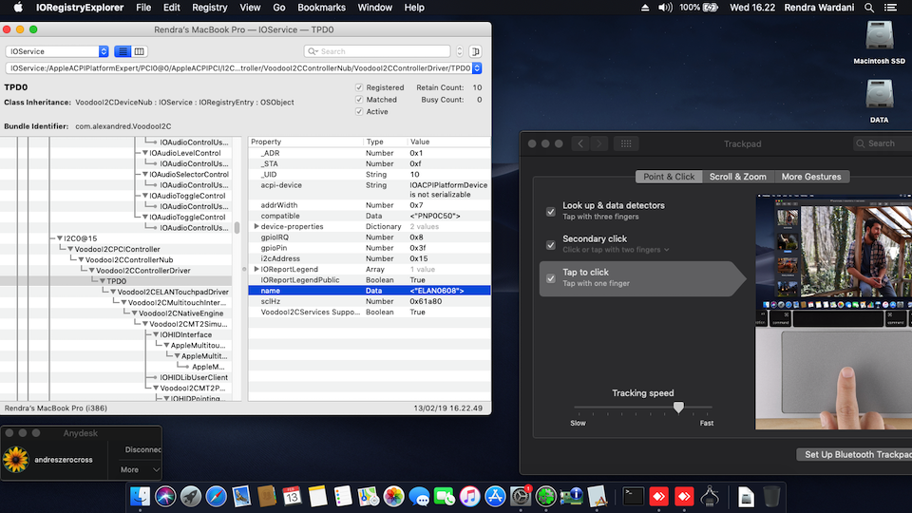Image resolution: width=912 pixels, height=513 pixels.
Task: Click the registry tree vertical scrollbar
Action: 237,227
